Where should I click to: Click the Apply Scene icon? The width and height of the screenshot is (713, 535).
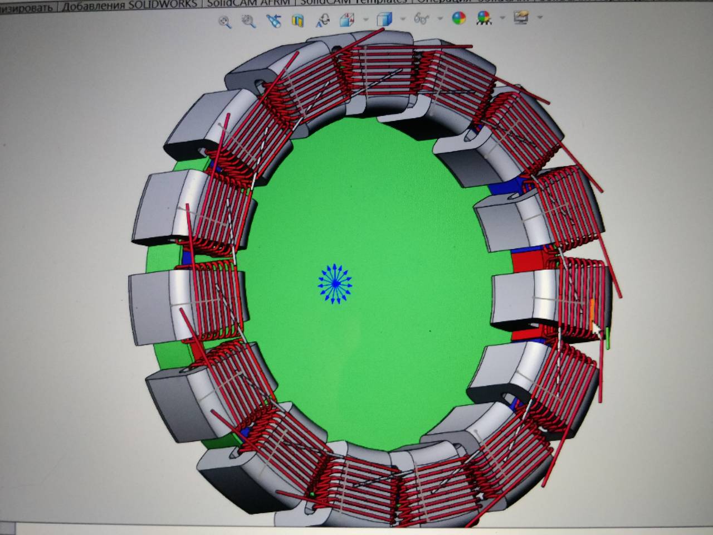(484, 18)
